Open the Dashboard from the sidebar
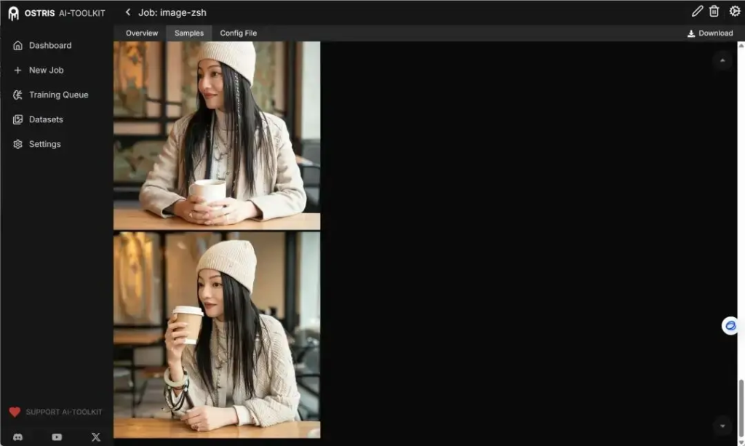The width and height of the screenshot is (745, 446). coord(50,45)
